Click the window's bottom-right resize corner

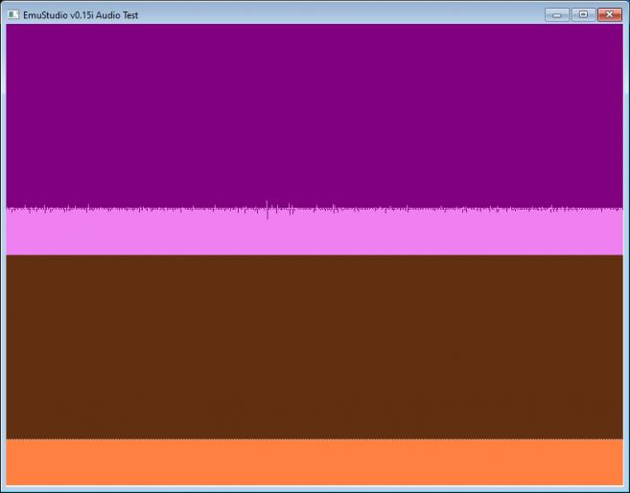click(x=627, y=490)
